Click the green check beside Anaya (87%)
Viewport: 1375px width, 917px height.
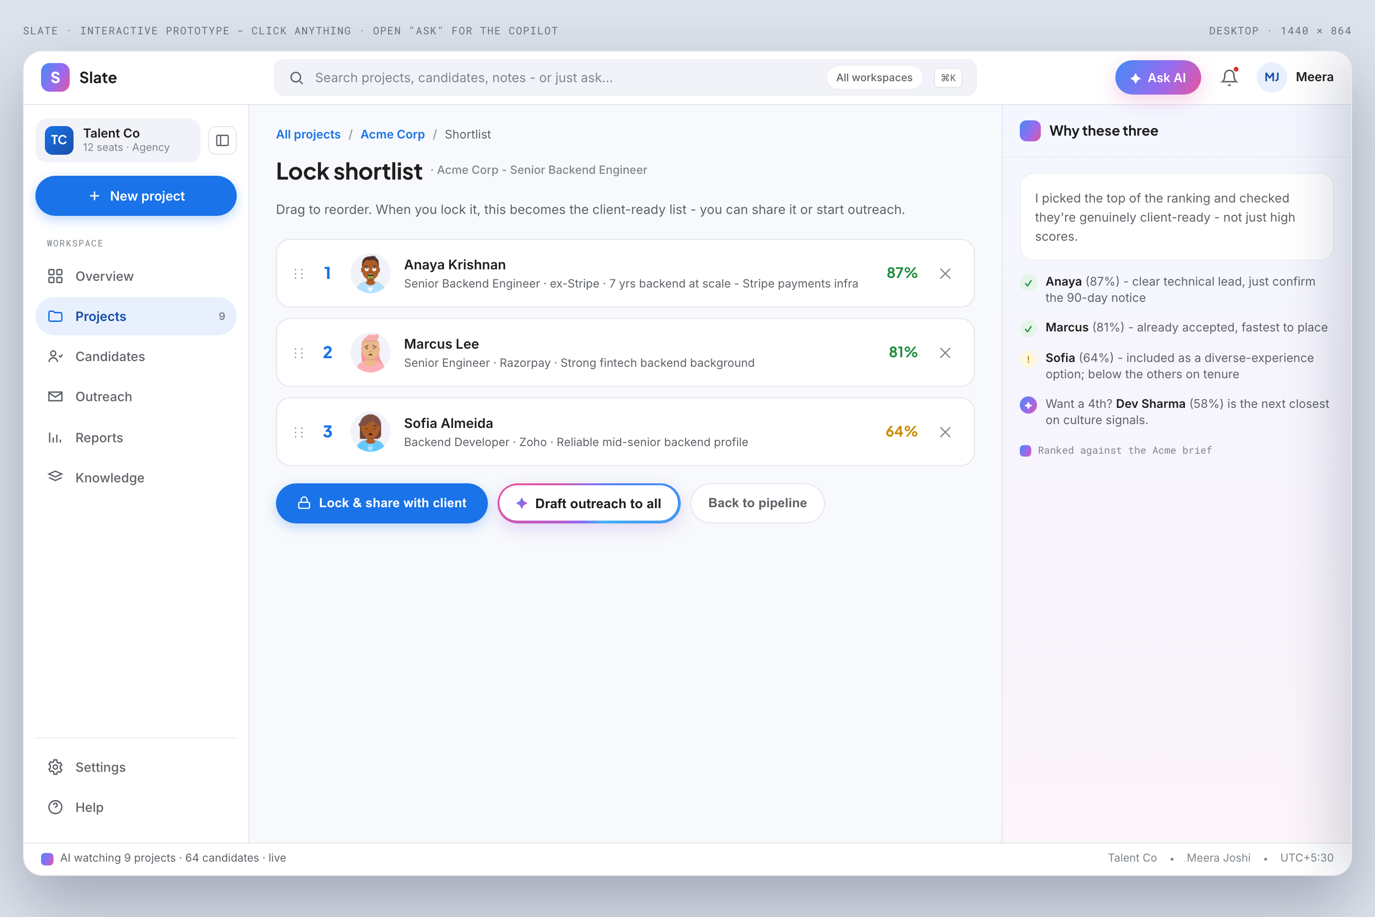(1028, 283)
